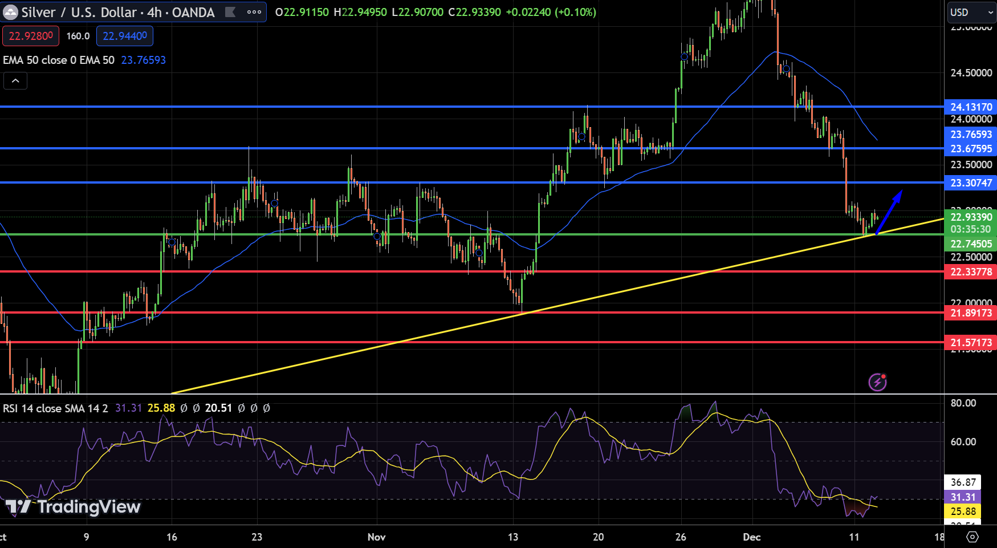Click the sell button showing 22.92800
Screen dimensions: 997x548
pos(31,36)
